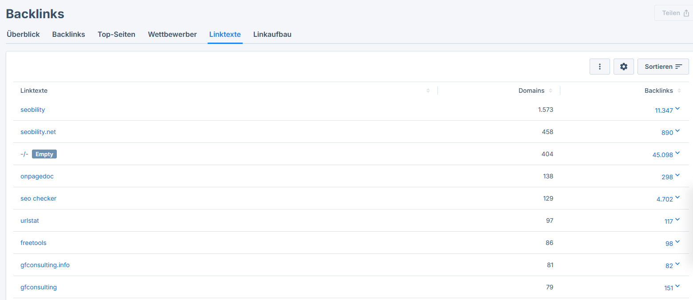
Task: Open the seobility link text
Action: 32,110
